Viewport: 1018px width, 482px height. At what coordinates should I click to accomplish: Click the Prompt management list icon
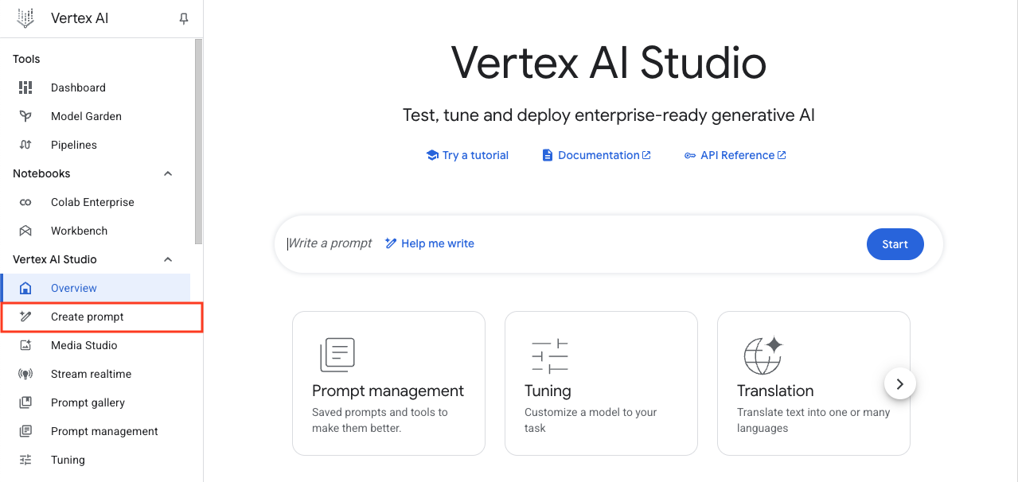(x=25, y=431)
